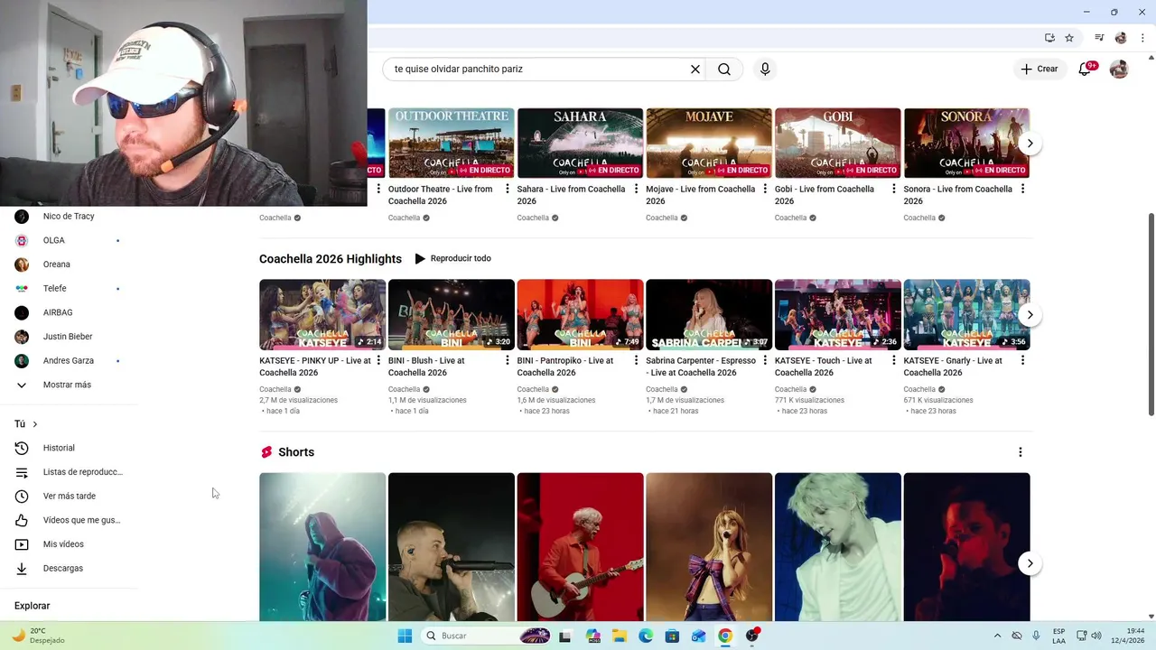Open Microsoft Edge from the taskbar
Image resolution: width=1156 pixels, height=650 pixels.
click(646, 636)
